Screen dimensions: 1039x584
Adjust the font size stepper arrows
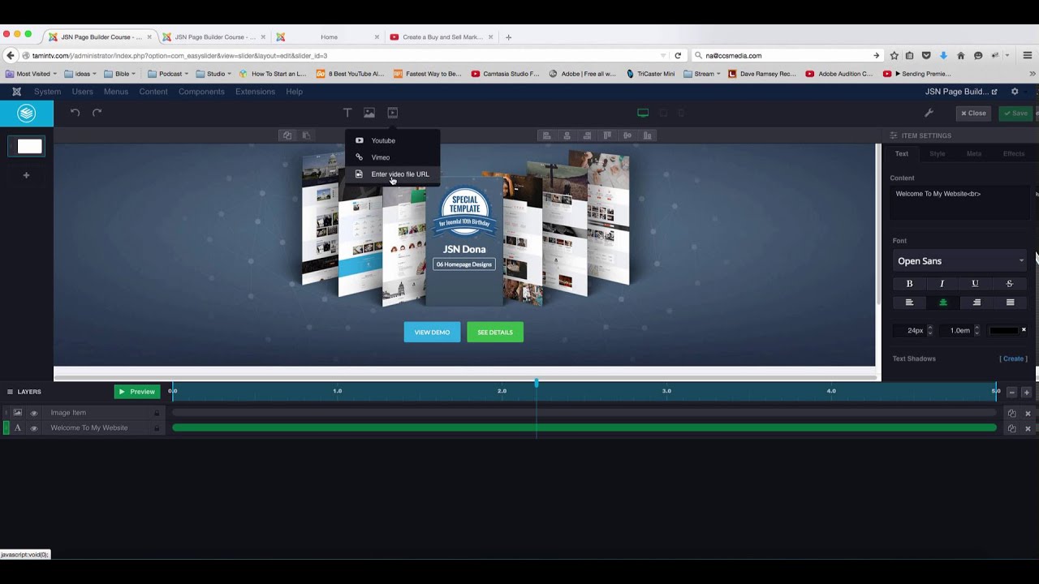930,330
